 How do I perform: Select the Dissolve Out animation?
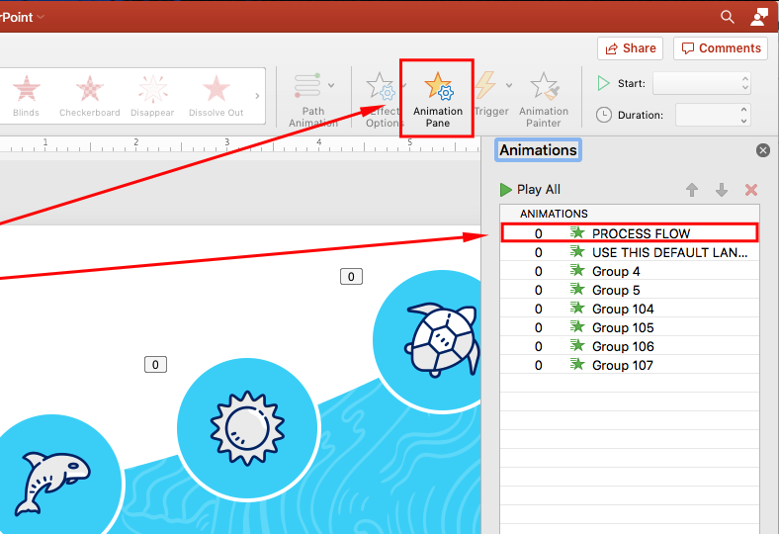tap(216, 95)
